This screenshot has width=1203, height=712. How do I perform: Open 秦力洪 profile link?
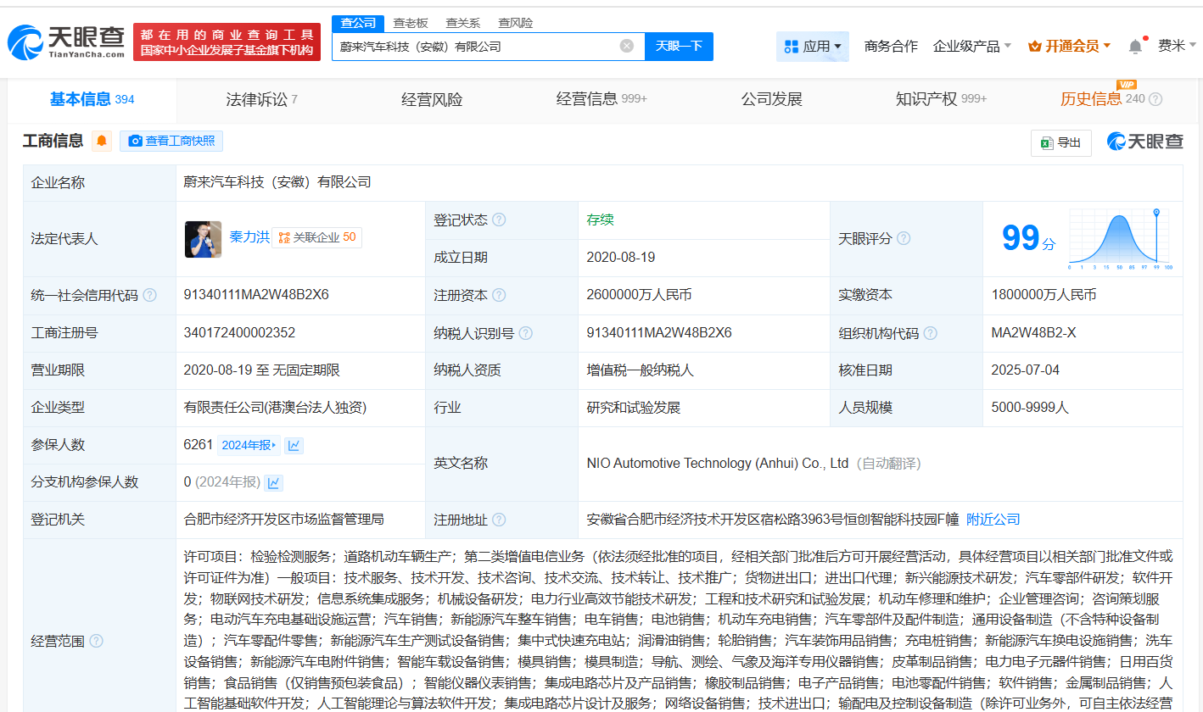(249, 237)
